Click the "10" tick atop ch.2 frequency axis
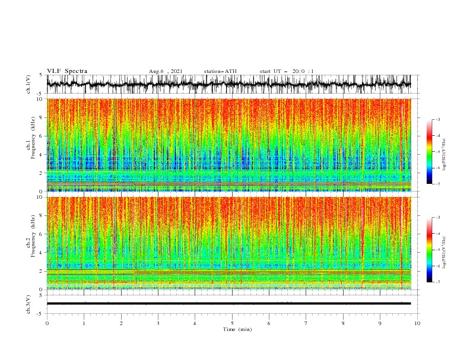The height and width of the screenshot is (363, 470). [x=40, y=197]
